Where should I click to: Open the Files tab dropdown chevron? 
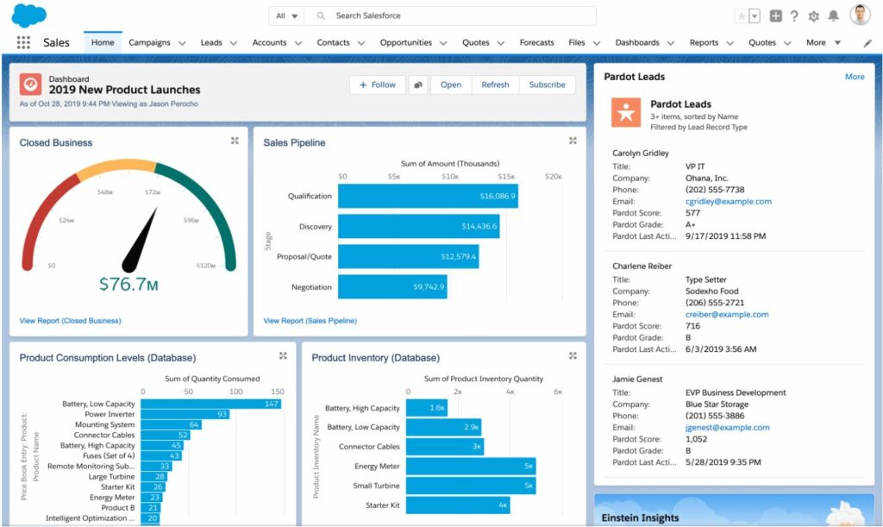[597, 43]
